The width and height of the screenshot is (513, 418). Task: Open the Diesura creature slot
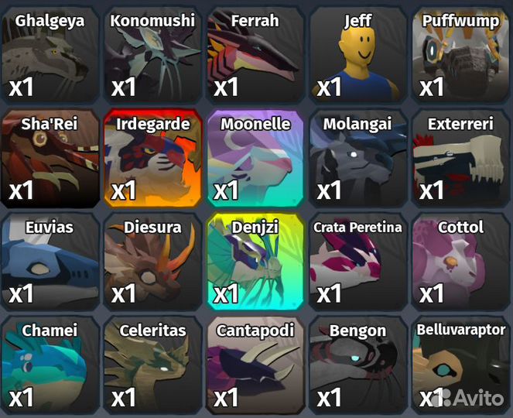(152, 262)
